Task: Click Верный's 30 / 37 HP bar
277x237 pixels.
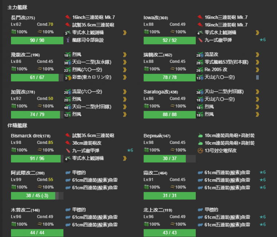Action: (x=169, y=158)
